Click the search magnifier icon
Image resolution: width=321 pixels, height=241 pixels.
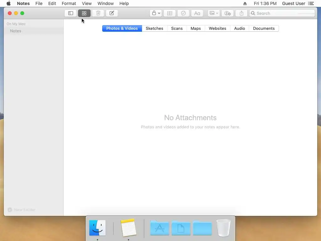253,13
